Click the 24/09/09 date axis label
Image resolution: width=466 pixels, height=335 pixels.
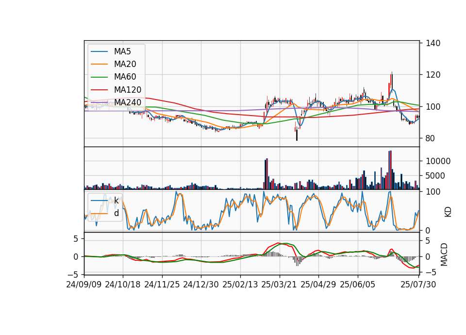tap(84, 285)
